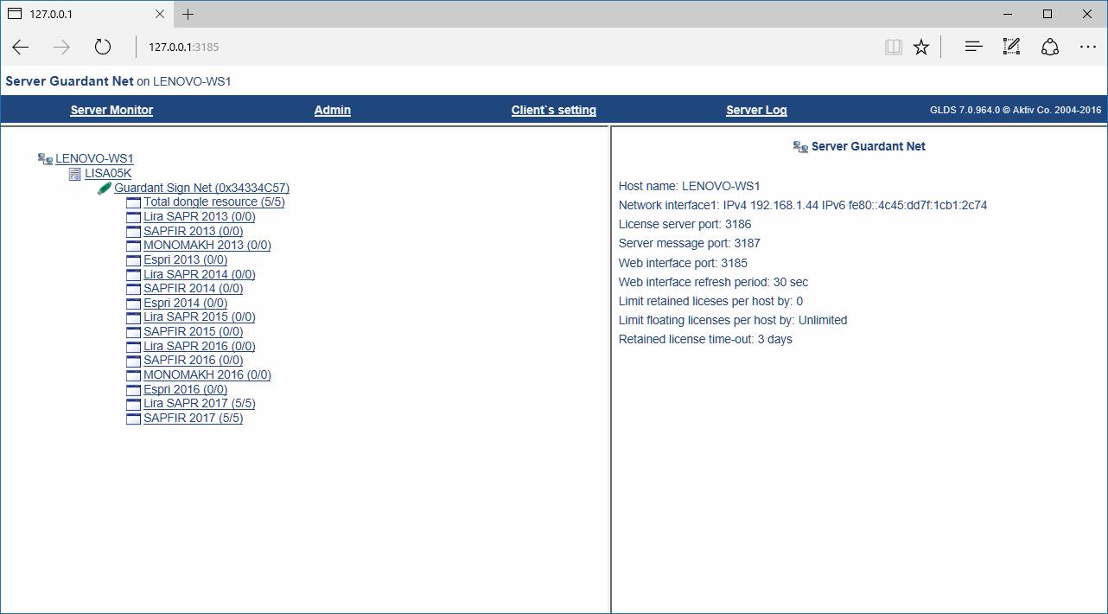Go to Client`s setting page
The height and width of the screenshot is (614, 1108).
click(x=554, y=110)
